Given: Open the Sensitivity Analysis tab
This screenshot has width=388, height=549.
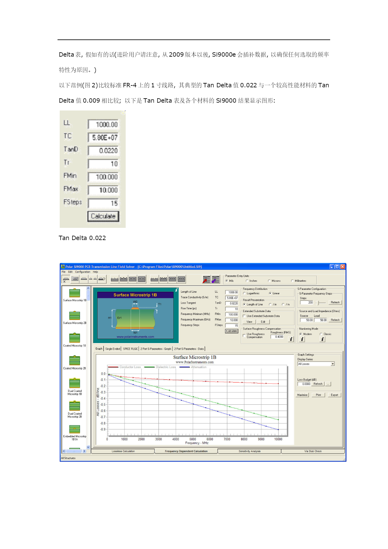Looking at the screenshot, I should click(x=249, y=451).
